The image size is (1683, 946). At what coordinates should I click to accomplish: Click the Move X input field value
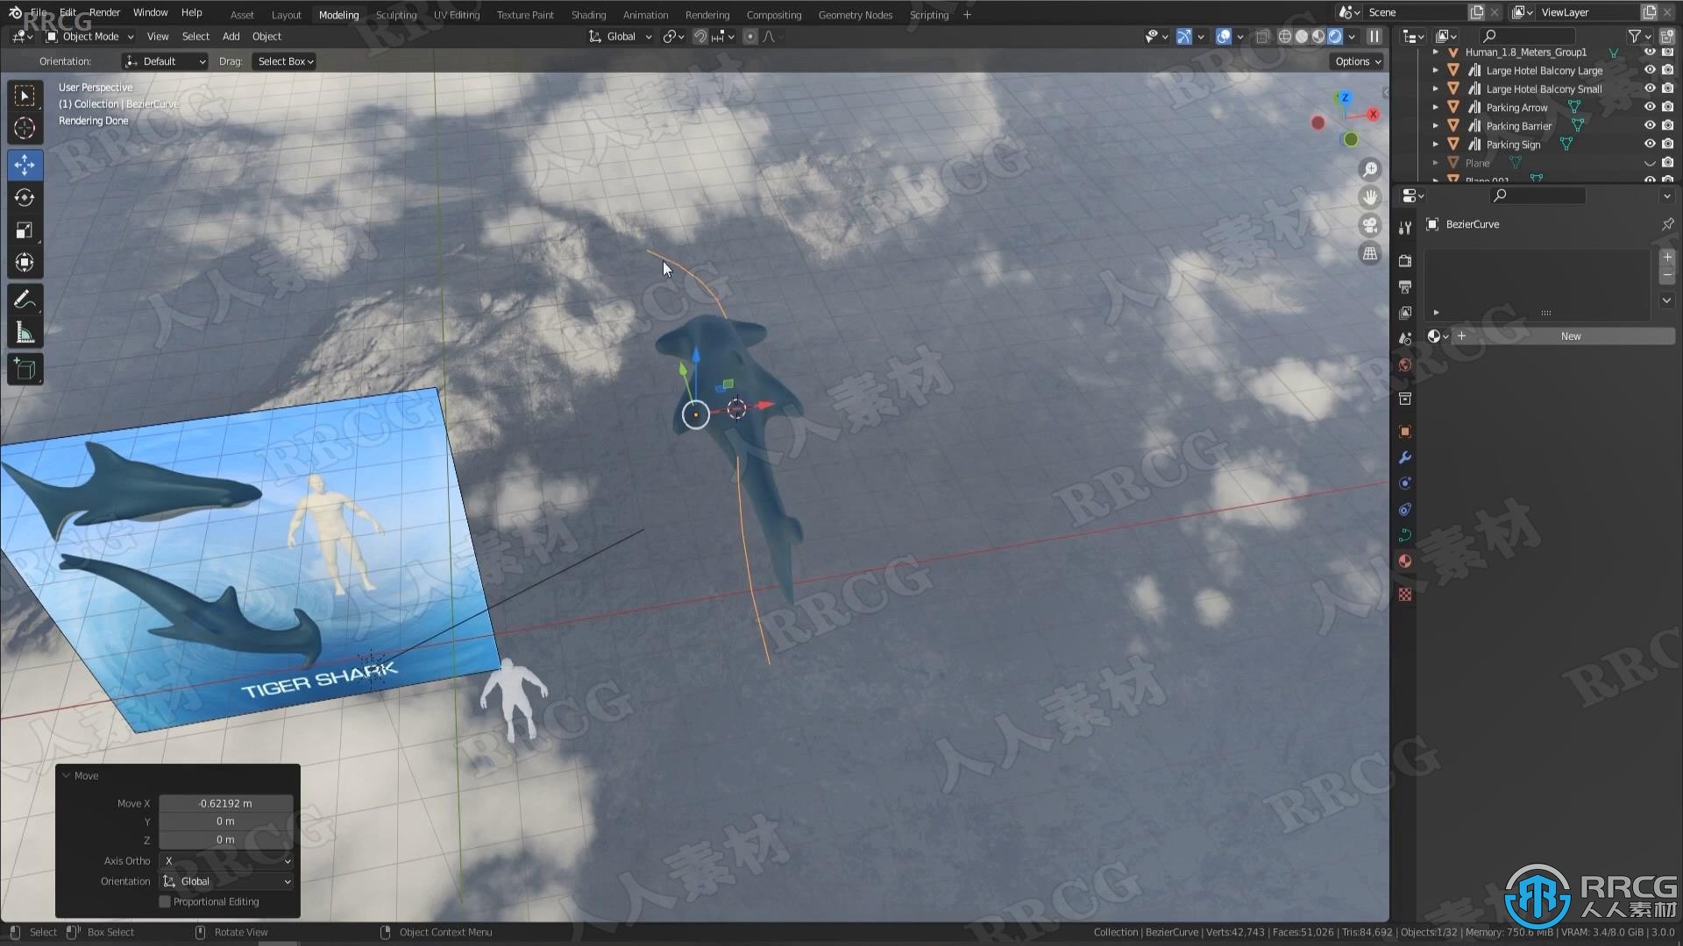(x=225, y=802)
